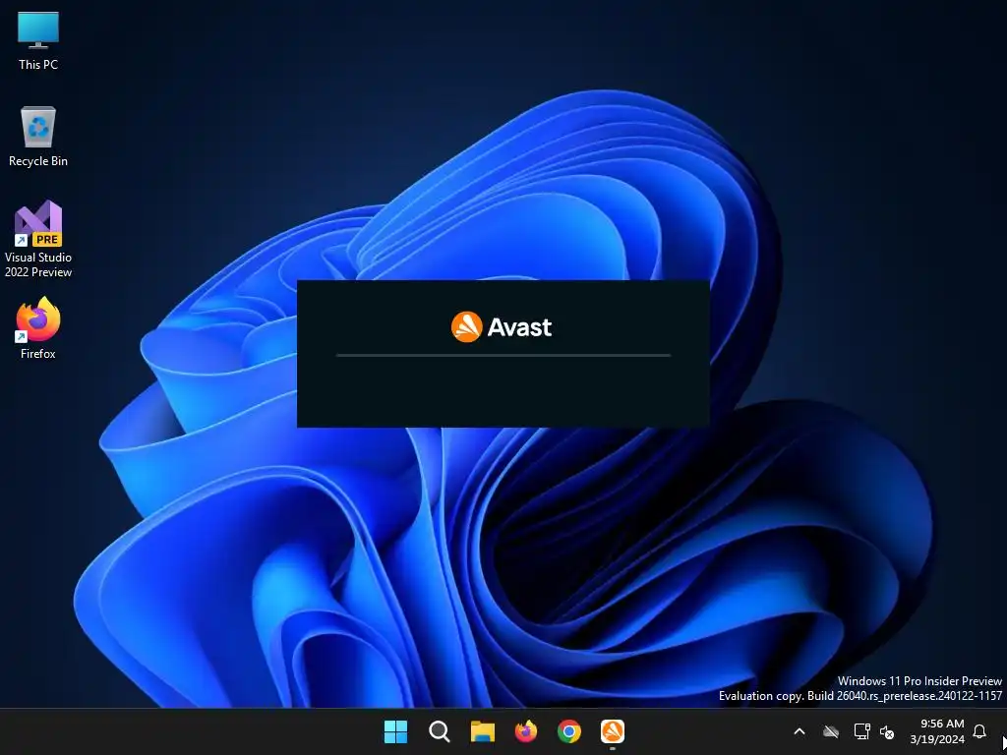Click the OneDrive cloud tray icon
The width and height of the screenshot is (1007, 755).
(831, 731)
